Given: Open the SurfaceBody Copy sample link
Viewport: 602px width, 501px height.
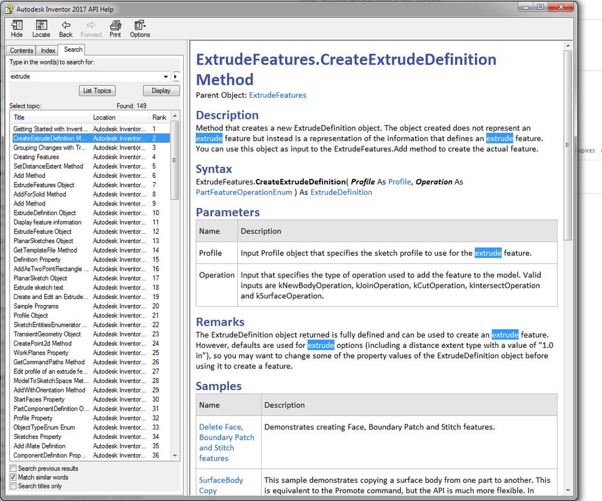Looking at the screenshot, I should click(x=221, y=485).
